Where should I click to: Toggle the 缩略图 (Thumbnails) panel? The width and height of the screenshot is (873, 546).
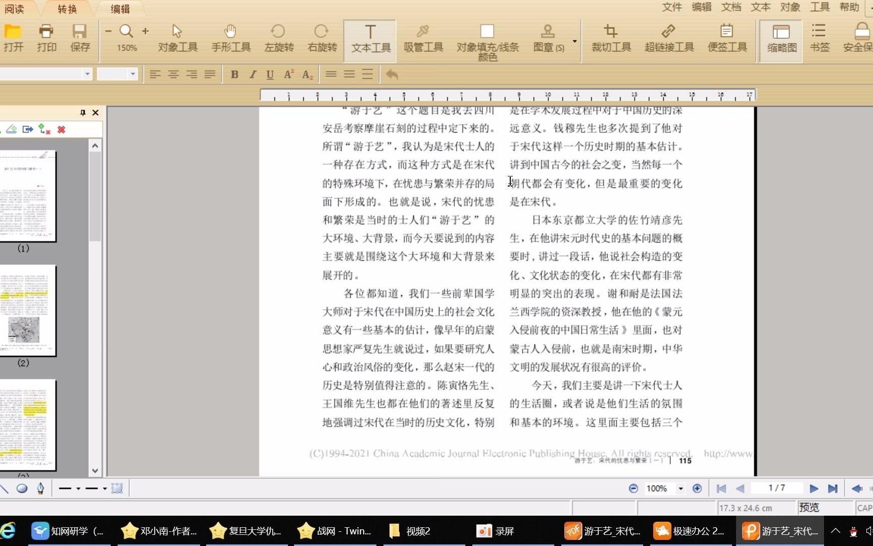[x=781, y=40]
